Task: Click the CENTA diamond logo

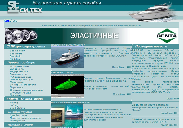Action: pyautogui.click(x=167, y=36)
